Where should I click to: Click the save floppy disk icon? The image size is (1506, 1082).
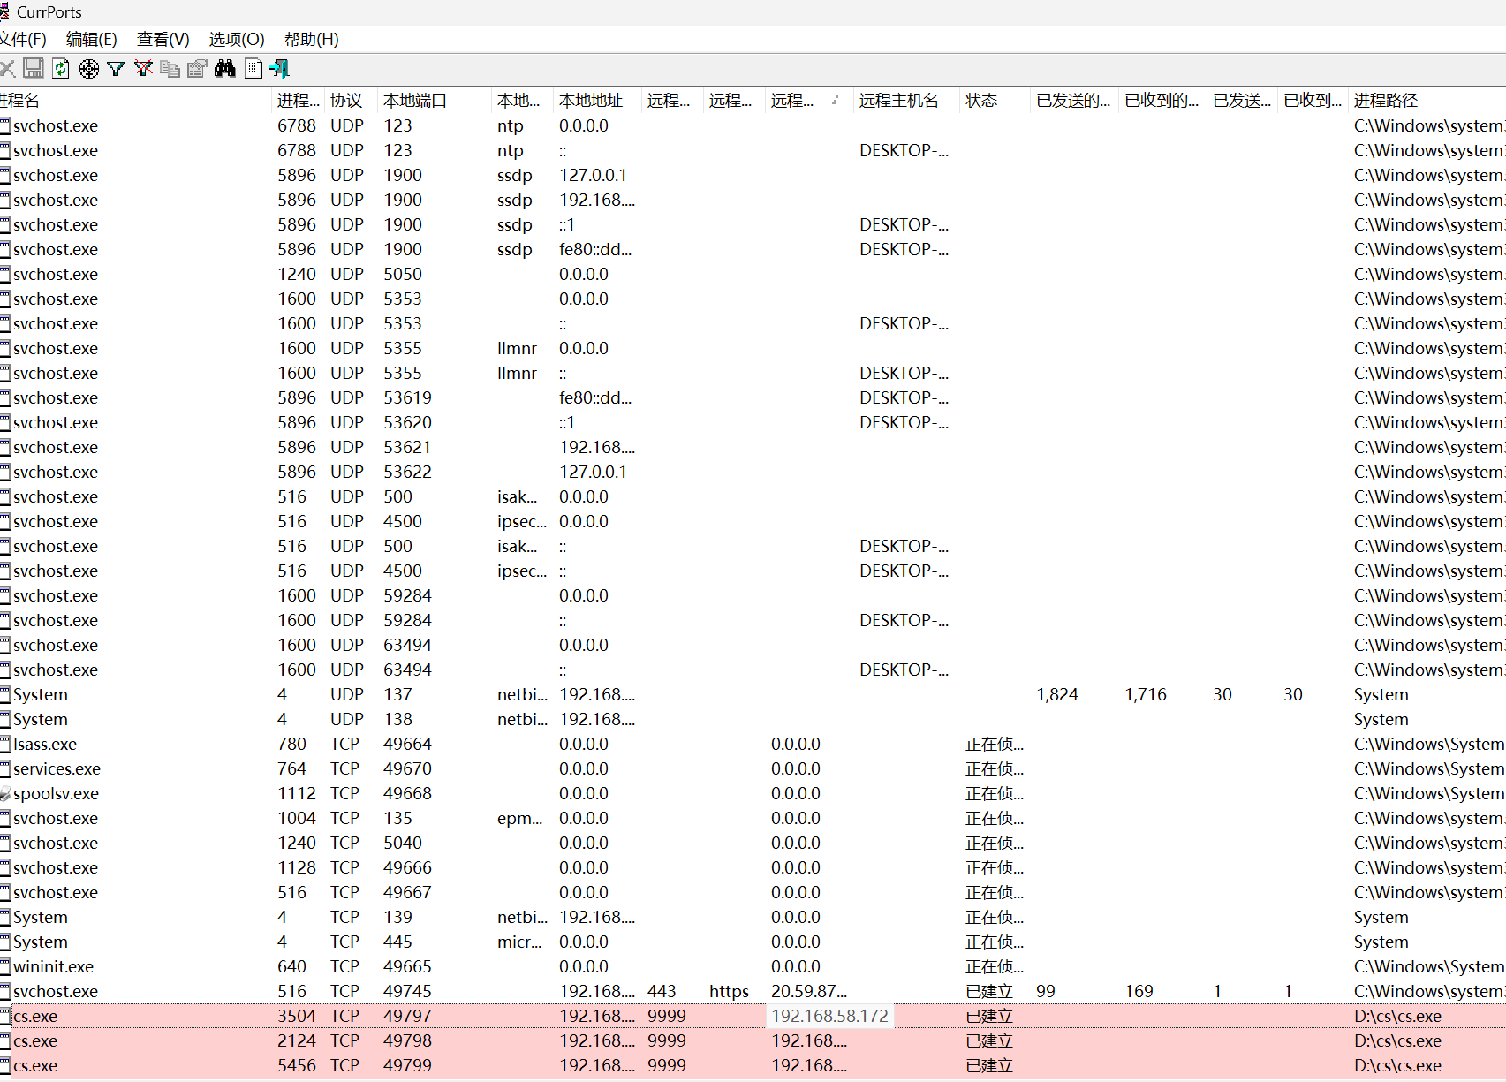34,68
